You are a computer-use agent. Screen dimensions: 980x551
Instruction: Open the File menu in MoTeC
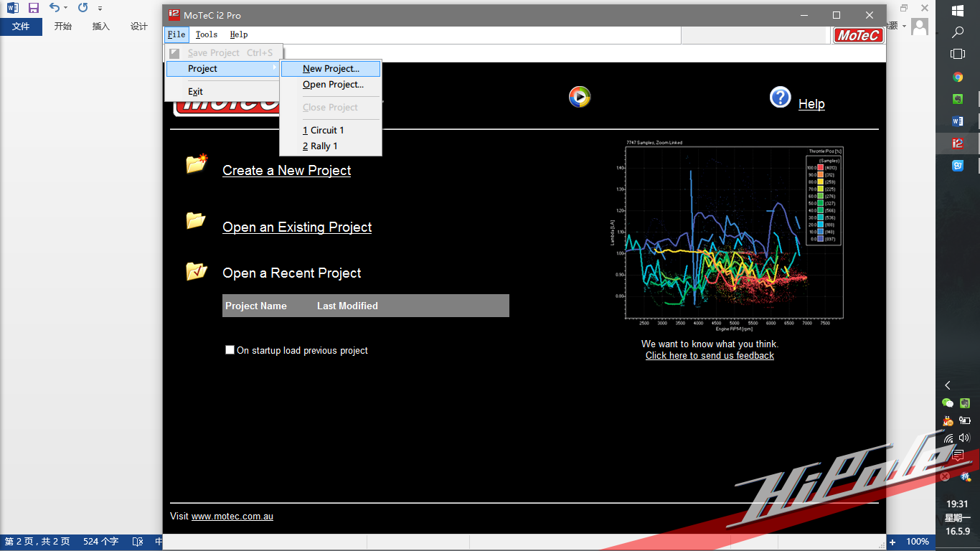coord(176,34)
